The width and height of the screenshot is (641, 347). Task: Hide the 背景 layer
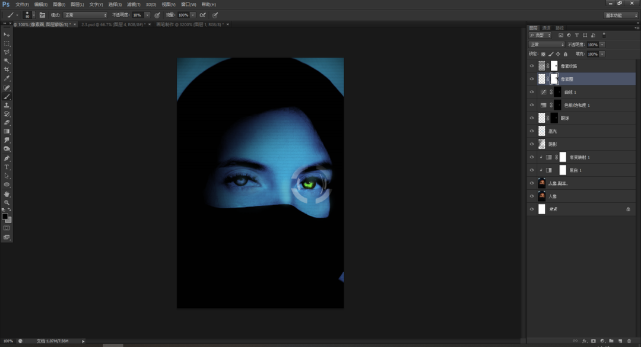click(532, 209)
